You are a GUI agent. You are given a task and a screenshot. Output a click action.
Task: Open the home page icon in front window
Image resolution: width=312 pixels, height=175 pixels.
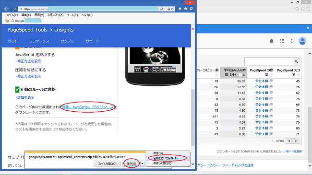180,9
